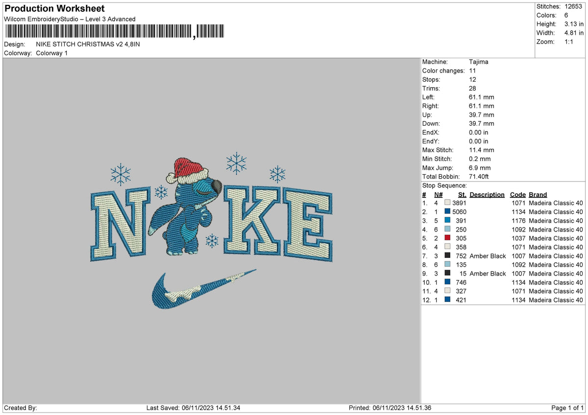588x415 pixels.
Task: Click the 'Description' column header
Action: click(x=487, y=194)
